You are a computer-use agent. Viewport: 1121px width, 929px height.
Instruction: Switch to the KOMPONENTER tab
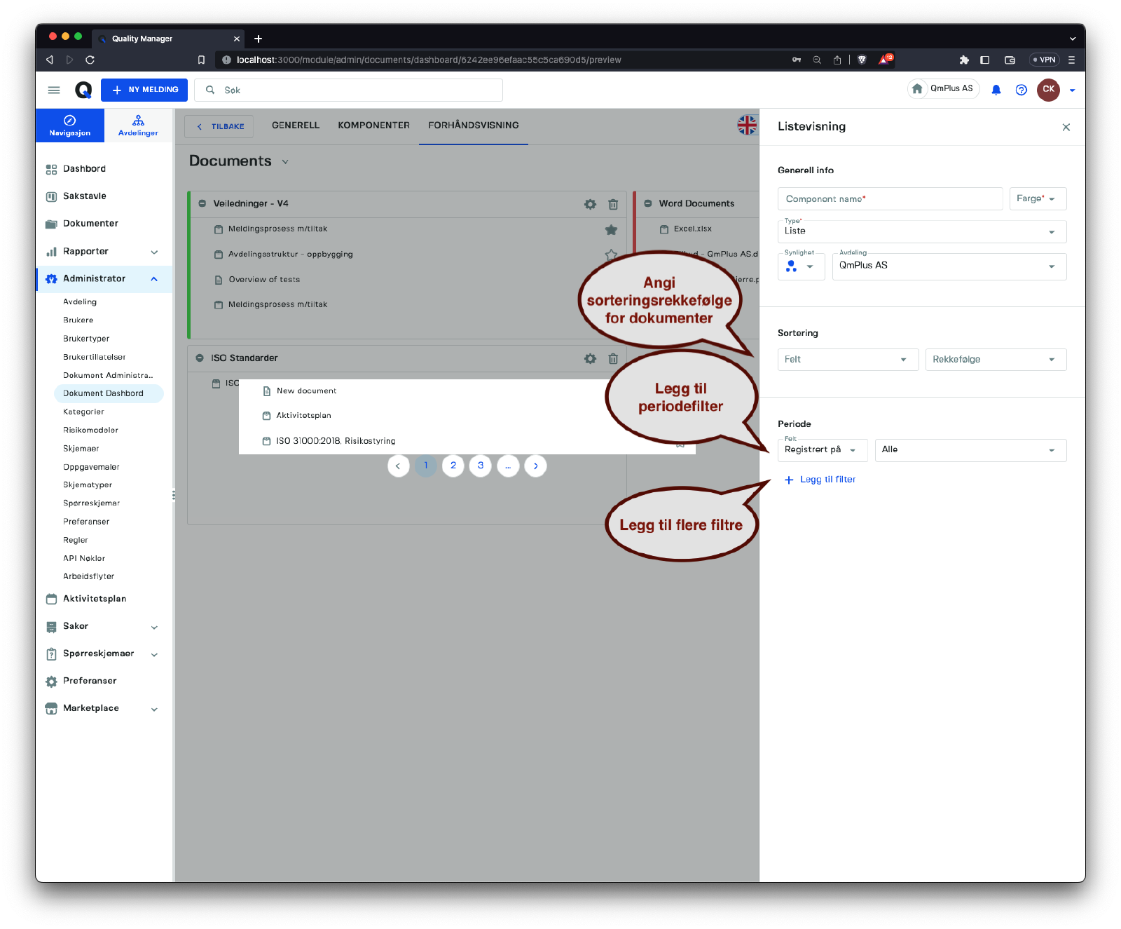tap(373, 126)
